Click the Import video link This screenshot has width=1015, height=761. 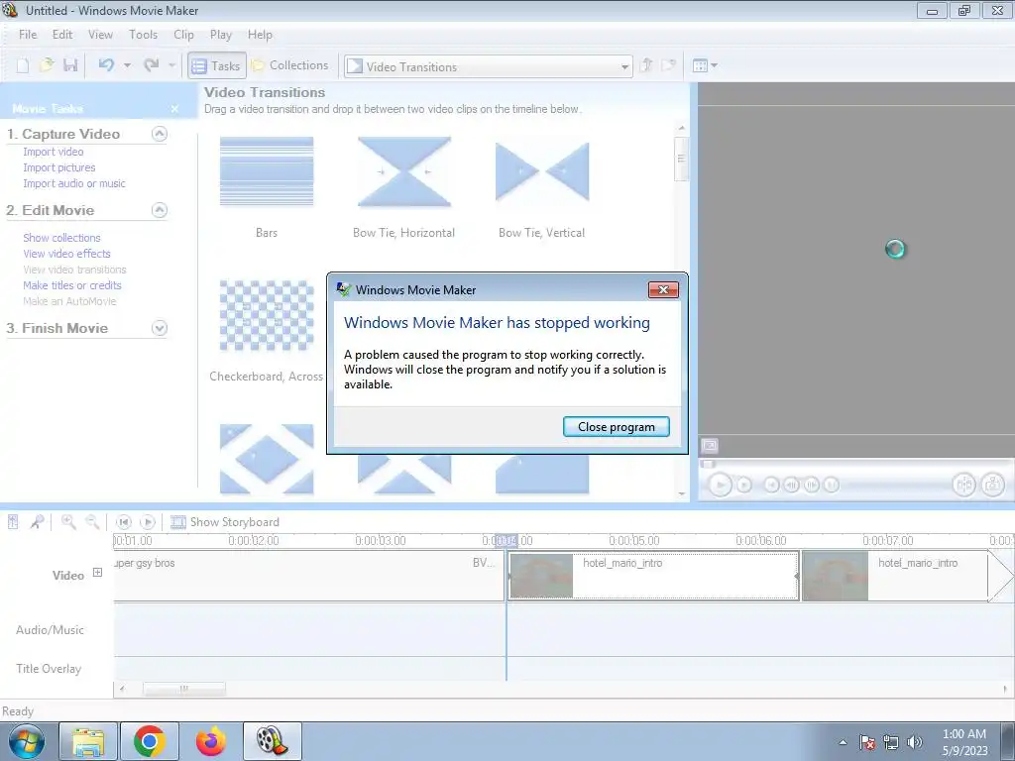point(54,152)
